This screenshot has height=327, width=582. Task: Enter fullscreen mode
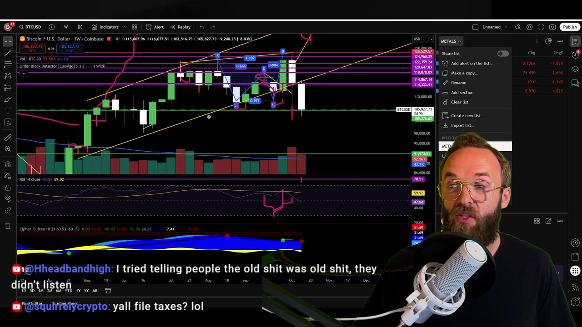coord(541,27)
